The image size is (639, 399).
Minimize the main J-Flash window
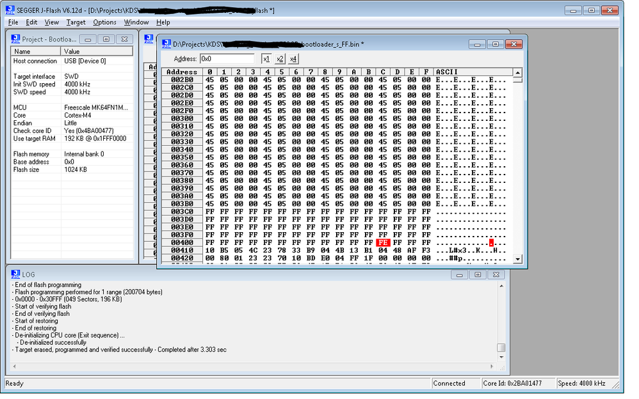(x=573, y=10)
